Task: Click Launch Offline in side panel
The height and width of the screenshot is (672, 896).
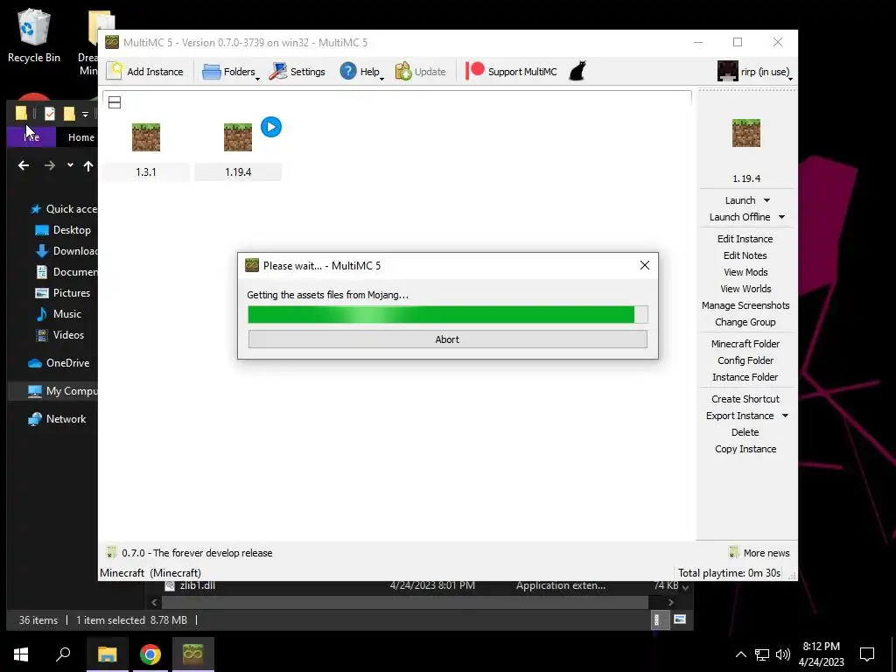Action: click(739, 217)
